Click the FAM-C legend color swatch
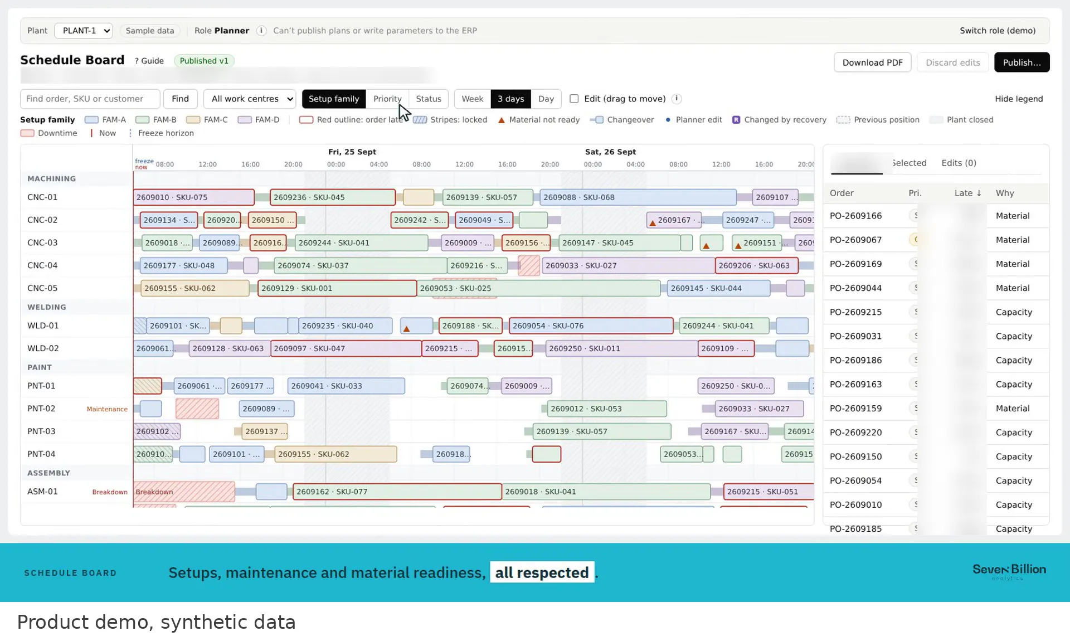This screenshot has width=1070, height=641. pyautogui.click(x=193, y=120)
